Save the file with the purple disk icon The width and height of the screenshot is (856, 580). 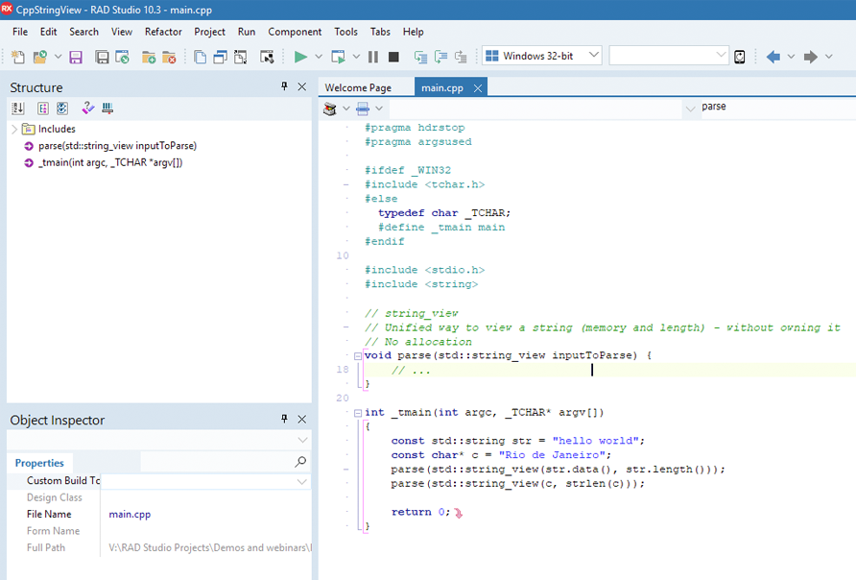pos(76,57)
